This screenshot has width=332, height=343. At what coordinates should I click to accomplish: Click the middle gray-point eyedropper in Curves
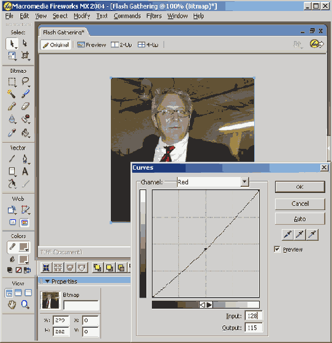300,235
